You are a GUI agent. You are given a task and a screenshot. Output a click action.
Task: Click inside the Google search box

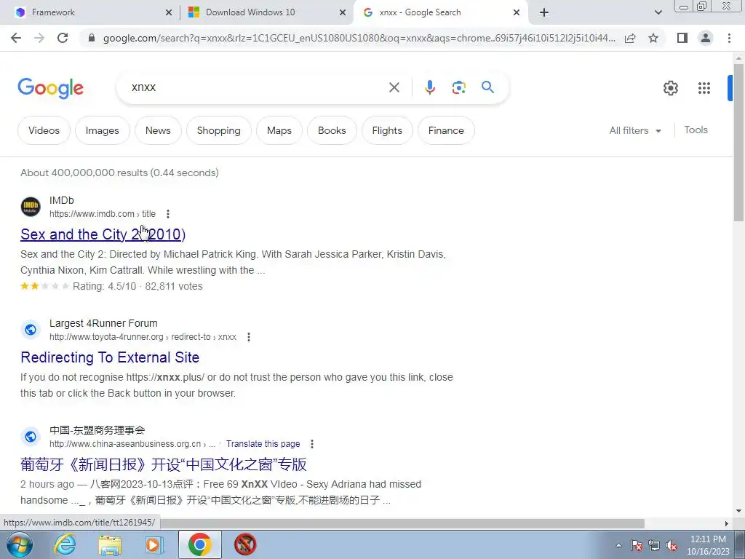coord(257,87)
